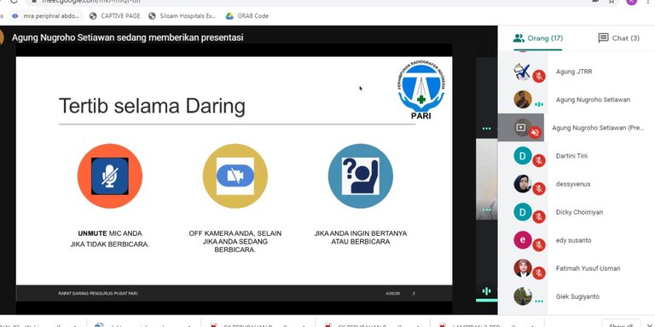Open the CAPTIVE PAGE bookmark
The width and height of the screenshot is (655, 327).
(x=115, y=16)
